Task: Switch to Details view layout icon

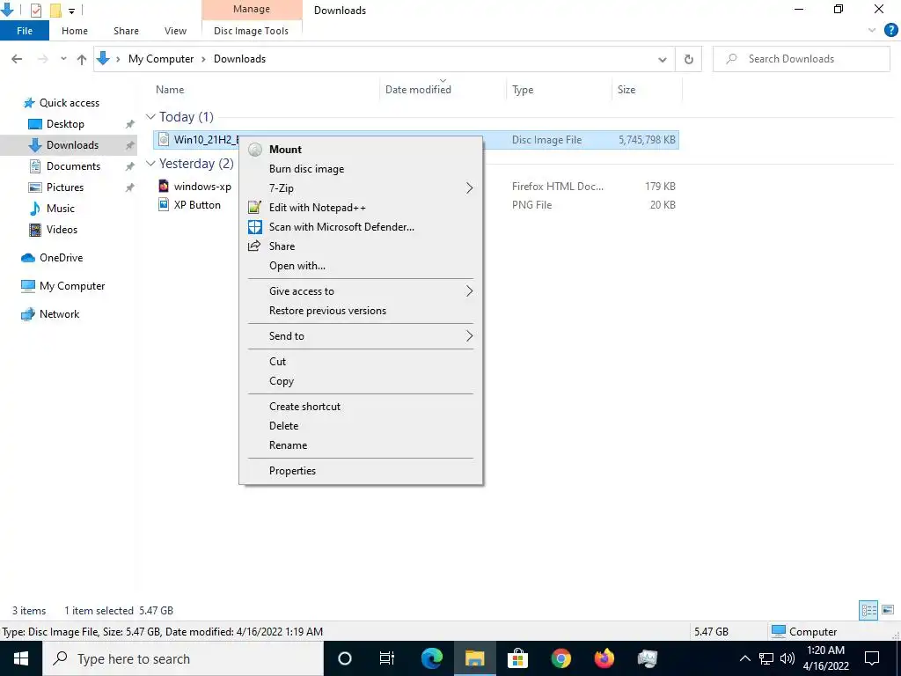Action: 868,610
